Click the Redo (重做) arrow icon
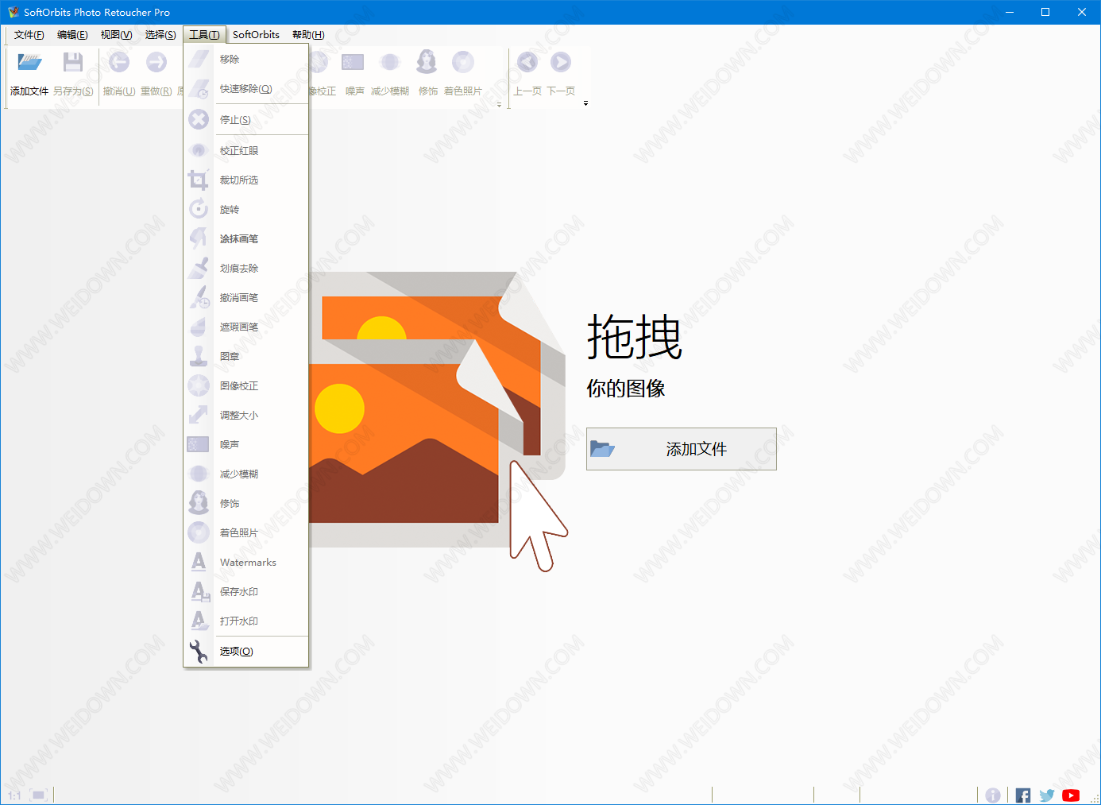The width and height of the screenshot is (1101, 805). point(156,63)
